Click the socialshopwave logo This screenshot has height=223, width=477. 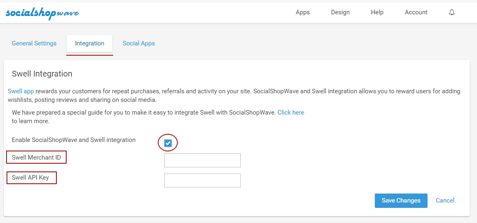tap(42, 13)
